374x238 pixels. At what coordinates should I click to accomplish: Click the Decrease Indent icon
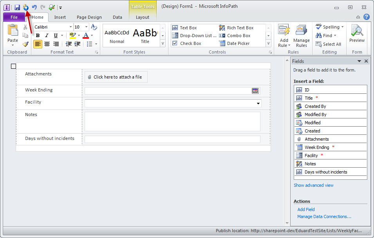[x=69, y=44]
